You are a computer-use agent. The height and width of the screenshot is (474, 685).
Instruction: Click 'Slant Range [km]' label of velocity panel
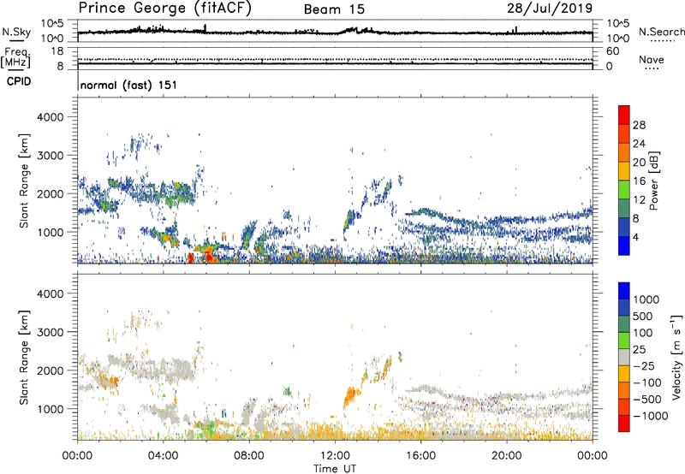[x=24, y=358]
